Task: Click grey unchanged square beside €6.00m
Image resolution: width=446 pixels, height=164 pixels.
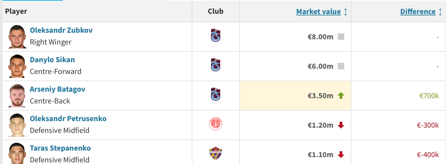Action: pos(341,66)
